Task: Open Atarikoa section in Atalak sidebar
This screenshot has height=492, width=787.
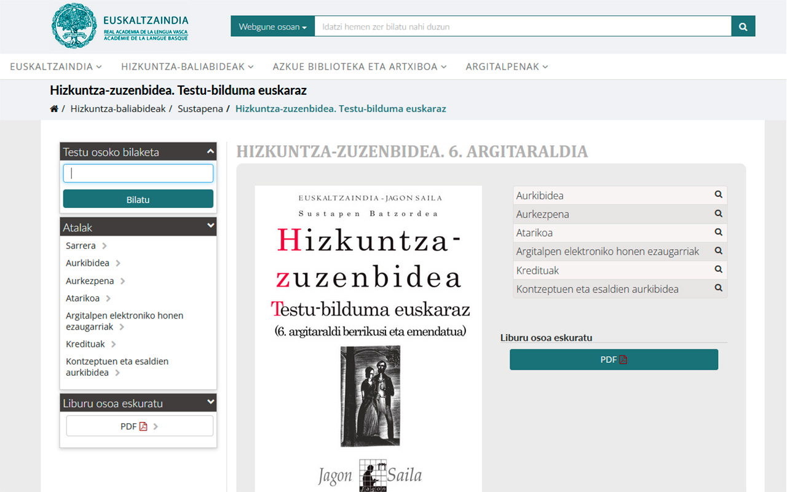Action: pos(82,298)
